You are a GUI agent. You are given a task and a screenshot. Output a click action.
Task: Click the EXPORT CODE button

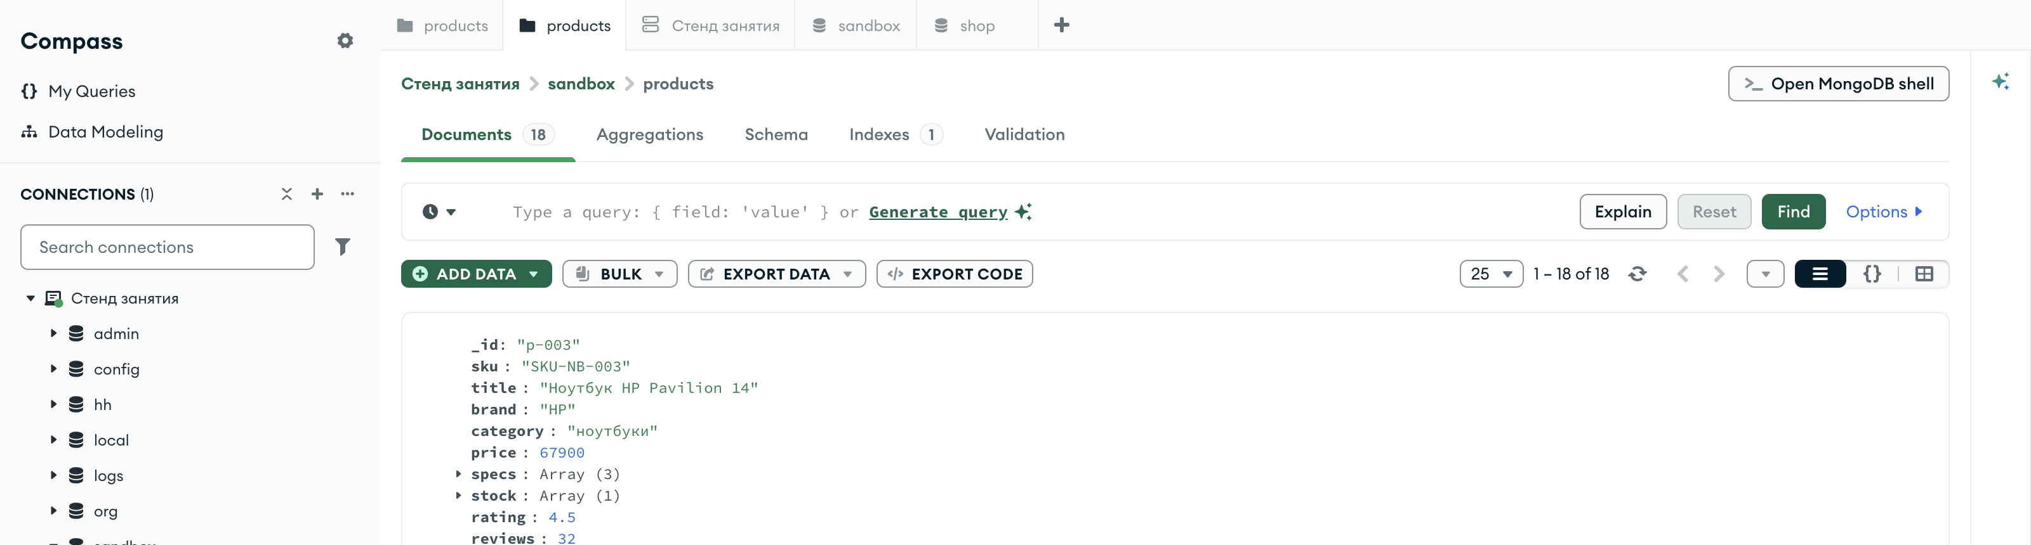click(955, 274)
